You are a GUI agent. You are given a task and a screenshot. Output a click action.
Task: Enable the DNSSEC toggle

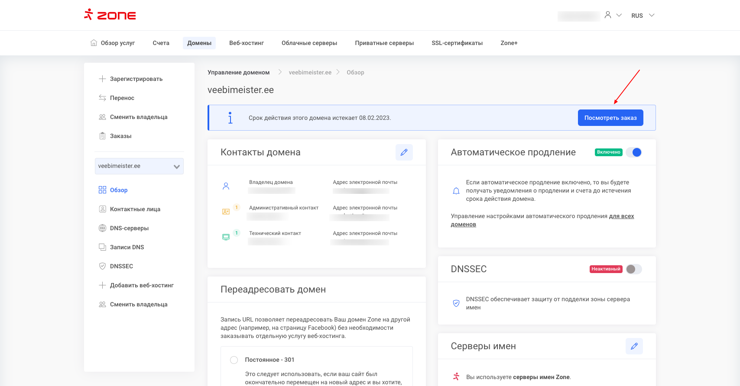[634, 269]
